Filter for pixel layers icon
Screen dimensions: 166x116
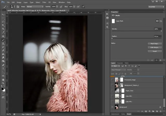point(122,66)
